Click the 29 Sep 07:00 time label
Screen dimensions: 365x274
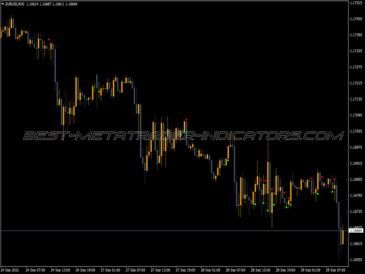(336, 270)
